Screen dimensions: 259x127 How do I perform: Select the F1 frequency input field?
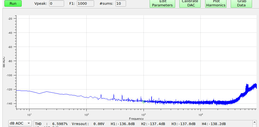click(86, 3)
